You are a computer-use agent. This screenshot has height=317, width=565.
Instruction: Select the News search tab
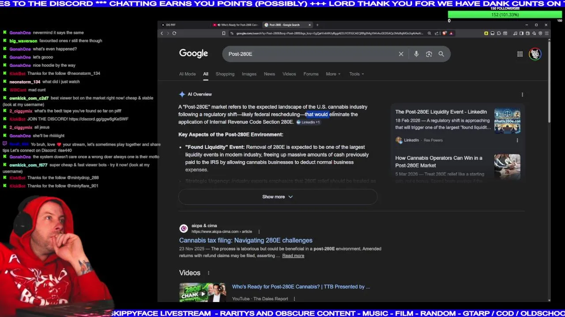click(x=269, y=74)
